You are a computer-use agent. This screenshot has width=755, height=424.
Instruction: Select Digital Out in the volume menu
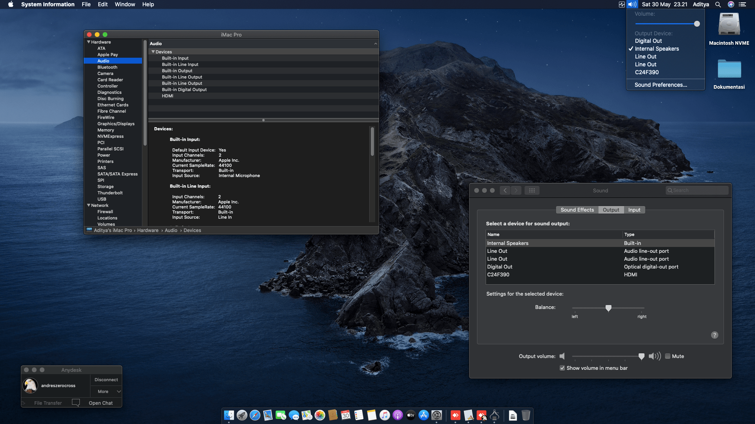pyautogui.click(x=648, y=41)
